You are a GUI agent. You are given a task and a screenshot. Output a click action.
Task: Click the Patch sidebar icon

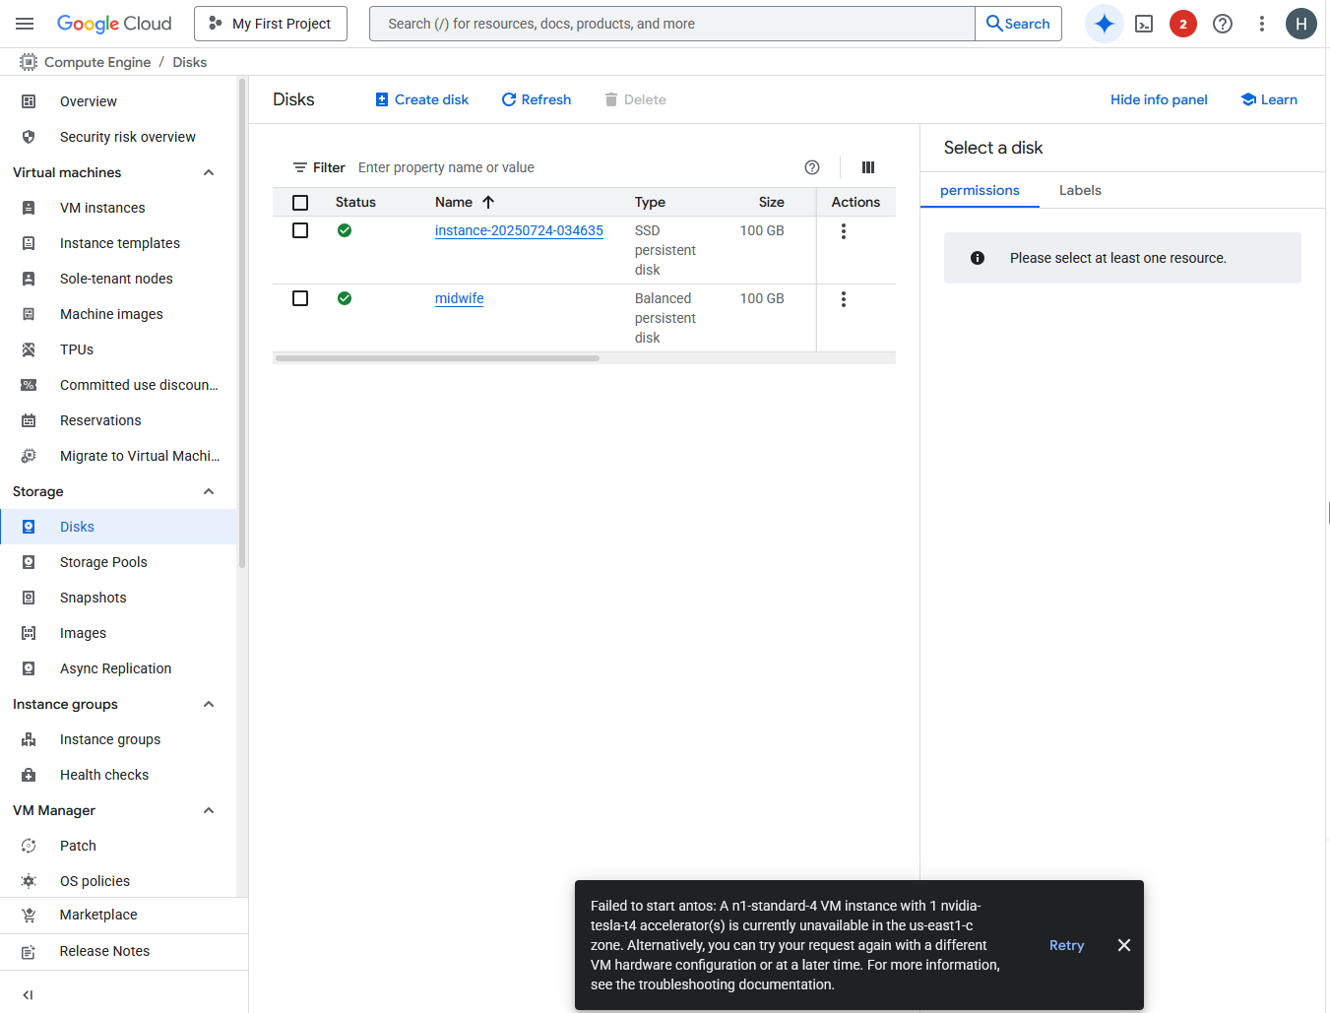[x=29, y=846]
